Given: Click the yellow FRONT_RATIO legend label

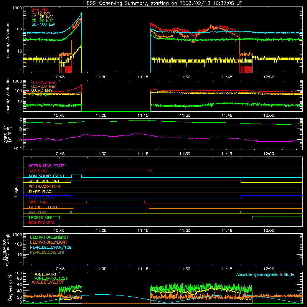Looking at the screenshot, I should (43, 274).
